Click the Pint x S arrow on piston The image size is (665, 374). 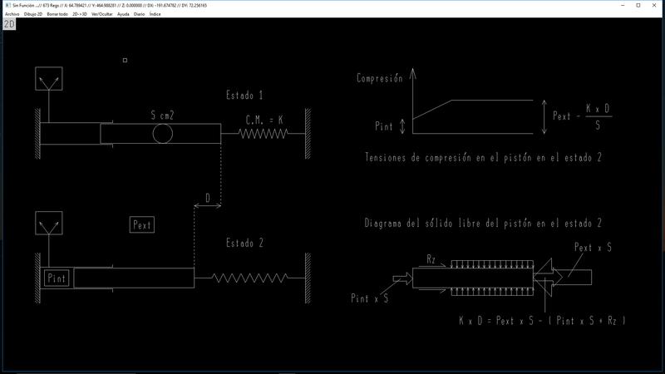[405, 278]
